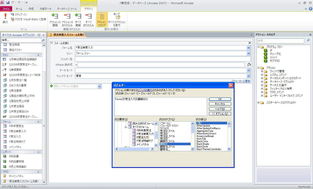This screenshot has width=313, height=189.
Task: Select the If item in Action Catalog
Action: click(271, 50)
